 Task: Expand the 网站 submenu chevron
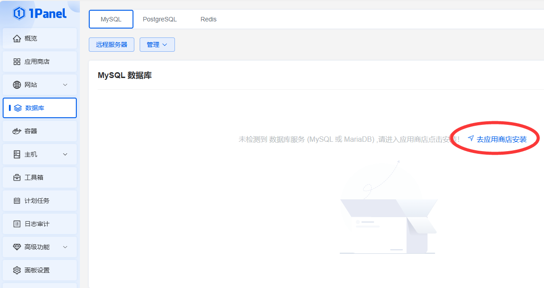coord(65,85)
